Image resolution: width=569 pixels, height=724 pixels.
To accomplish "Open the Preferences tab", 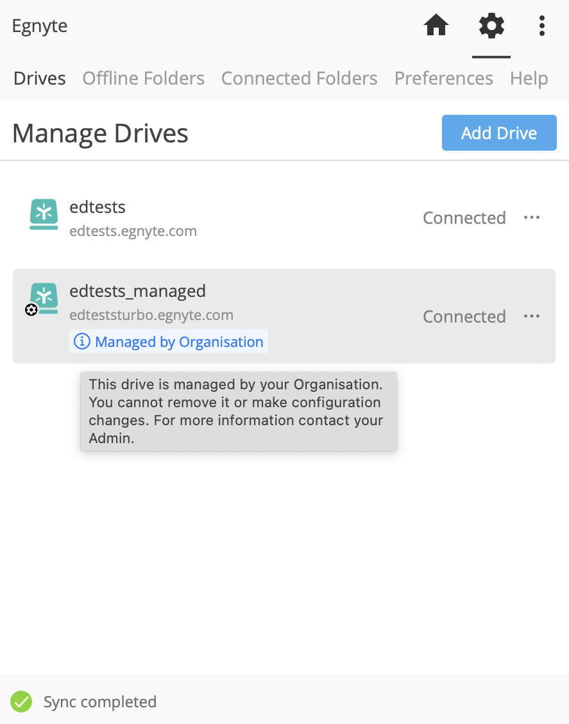I will [x=443, y=78].
